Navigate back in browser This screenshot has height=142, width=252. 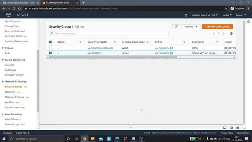pos(4,9)
